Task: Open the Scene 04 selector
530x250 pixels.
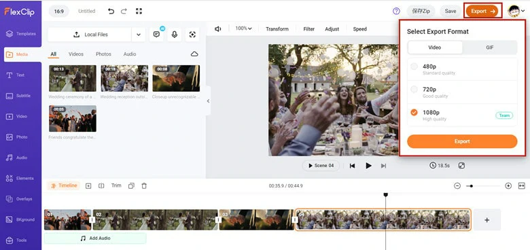Action: coord(321,166)
